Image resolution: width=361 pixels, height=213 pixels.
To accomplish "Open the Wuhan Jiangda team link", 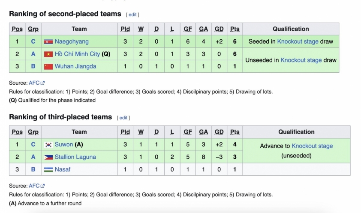I will coord(75,66).
